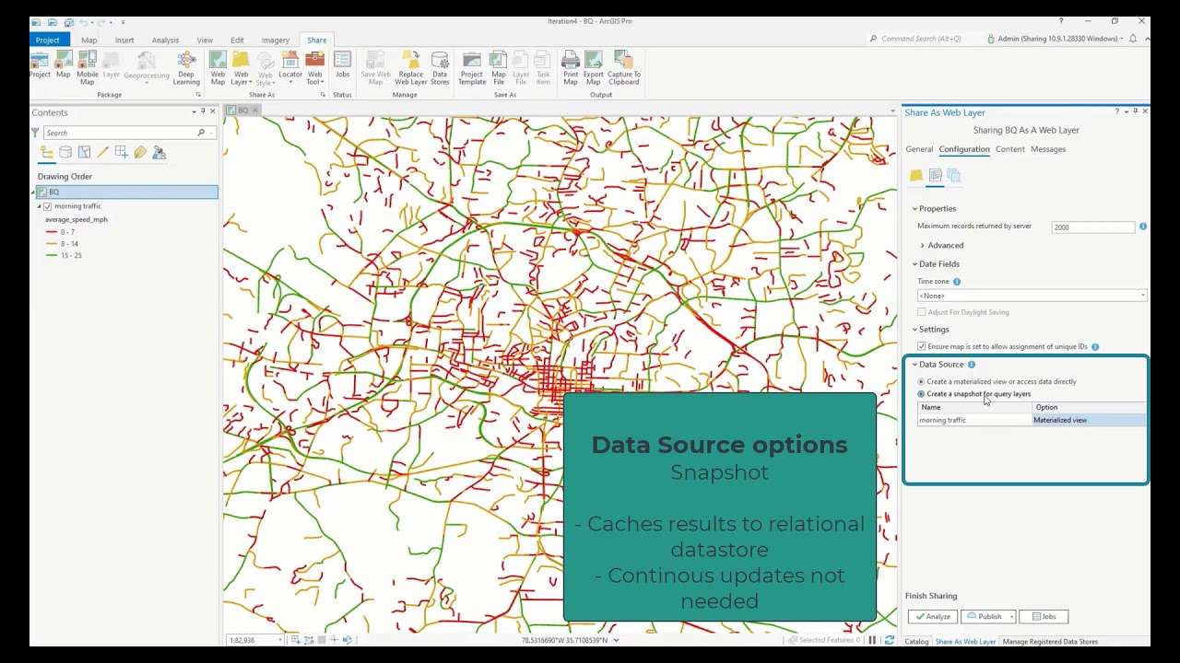1180x663 pixels.
Task: Open notifications bell icon
Action: (x=1133, y=39)
